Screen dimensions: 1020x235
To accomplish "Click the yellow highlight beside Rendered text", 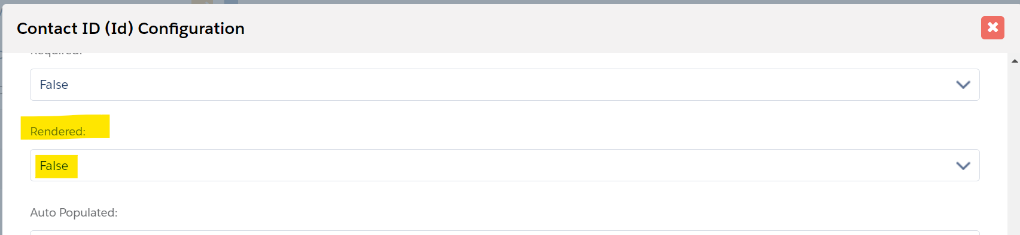I will click(98, 126).
